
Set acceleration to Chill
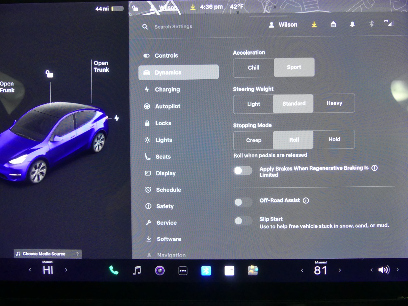pos(253,68)
